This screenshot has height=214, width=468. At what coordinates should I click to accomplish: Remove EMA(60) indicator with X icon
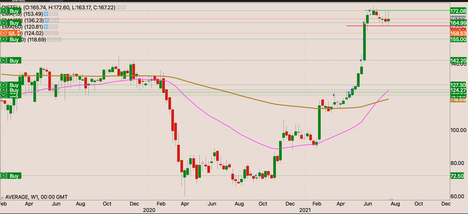click(56, 27)
